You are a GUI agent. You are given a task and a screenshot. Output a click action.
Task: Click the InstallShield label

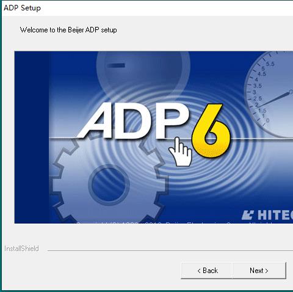(x=21, y=249)
